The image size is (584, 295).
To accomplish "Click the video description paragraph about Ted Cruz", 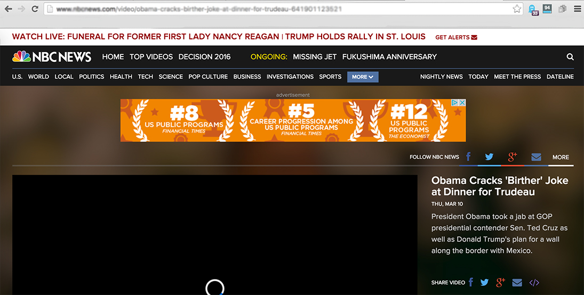I will coord(499,234).
